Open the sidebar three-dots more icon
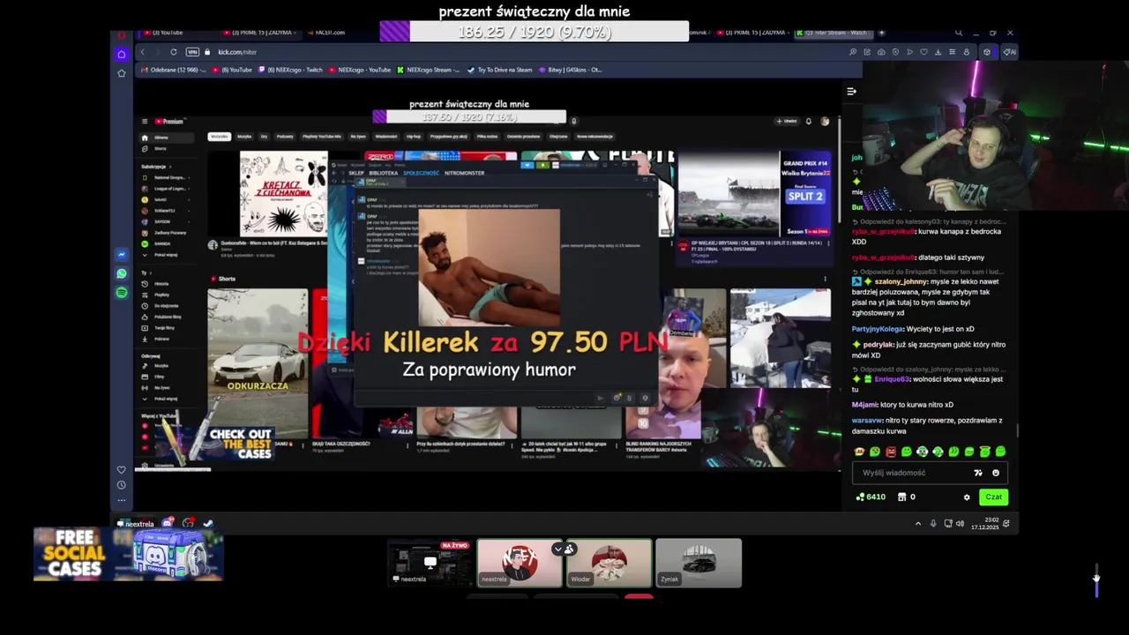 (122, 500)
